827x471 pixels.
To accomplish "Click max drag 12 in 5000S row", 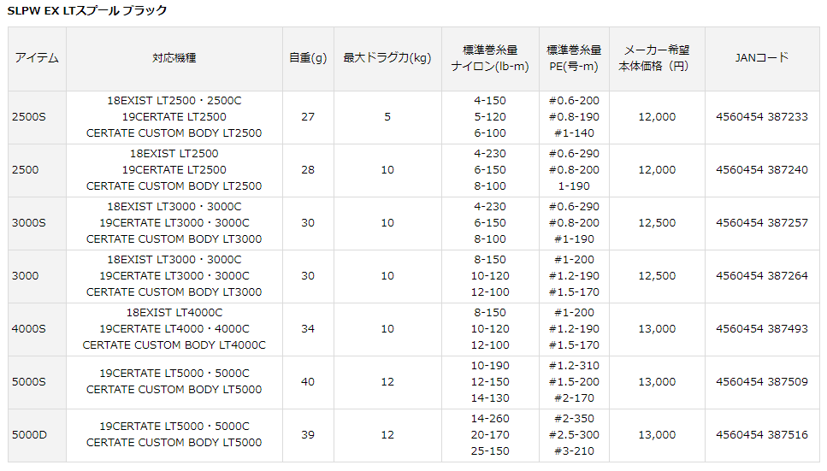I will (x=387, y=382).
